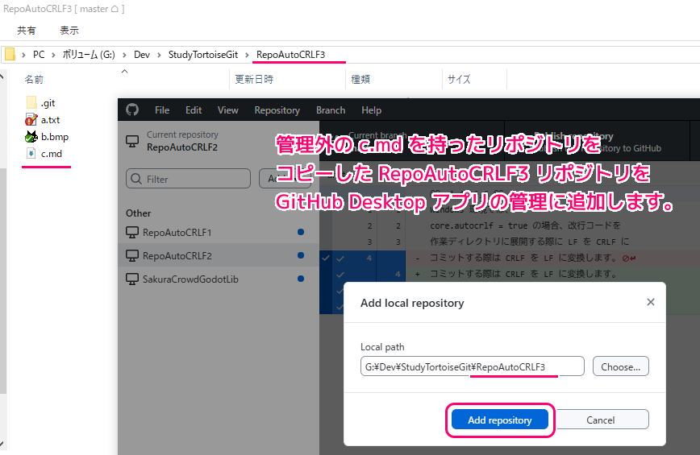The width and height of the screenshot is (700, 455).
Task: Expand the chevron after Dev in the address bar
Action: 159,55
